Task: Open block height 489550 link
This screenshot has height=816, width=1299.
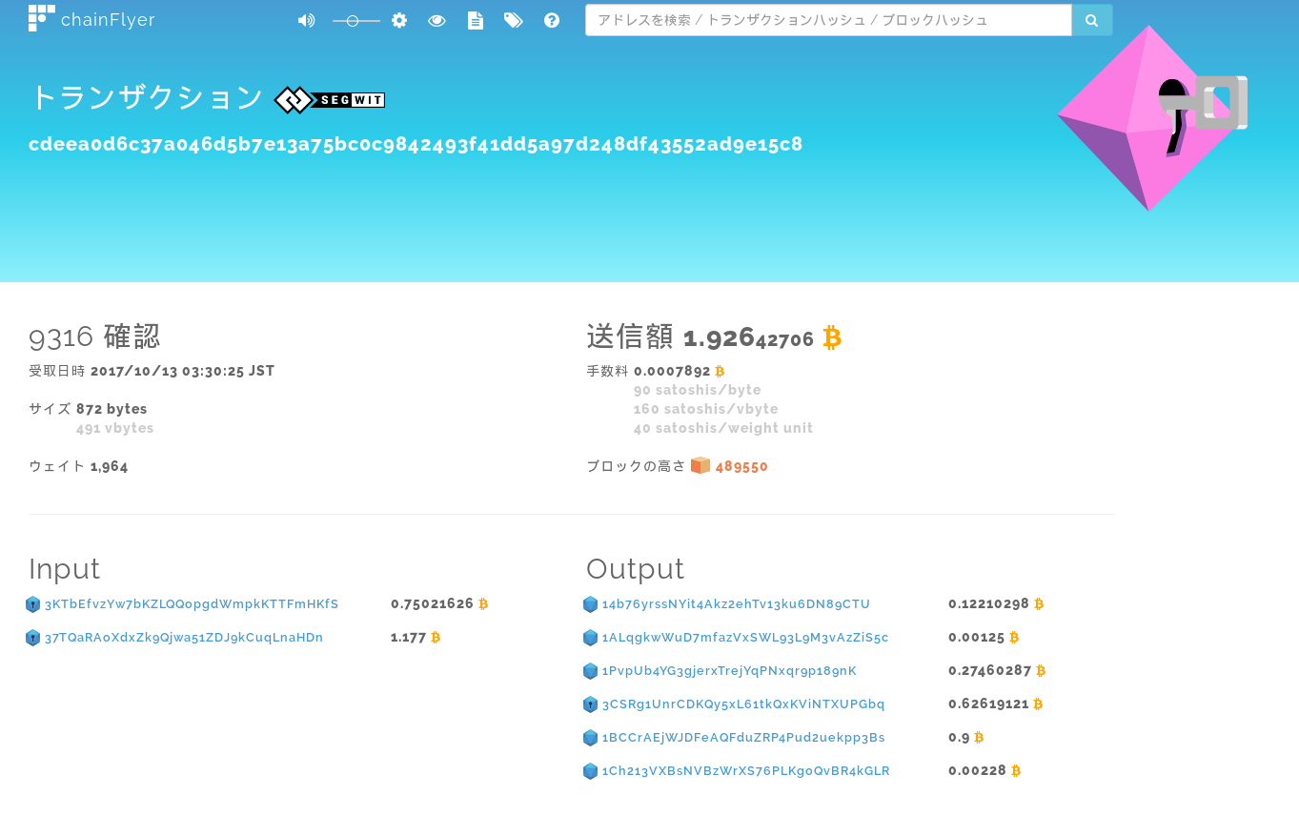Action: [741, 466]
